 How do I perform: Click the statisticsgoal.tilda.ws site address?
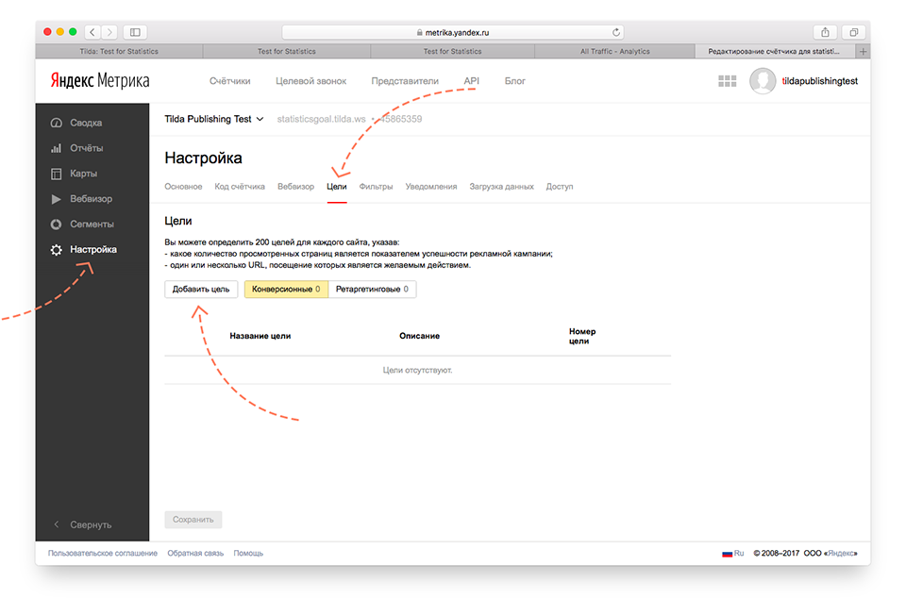coord(321,119)
